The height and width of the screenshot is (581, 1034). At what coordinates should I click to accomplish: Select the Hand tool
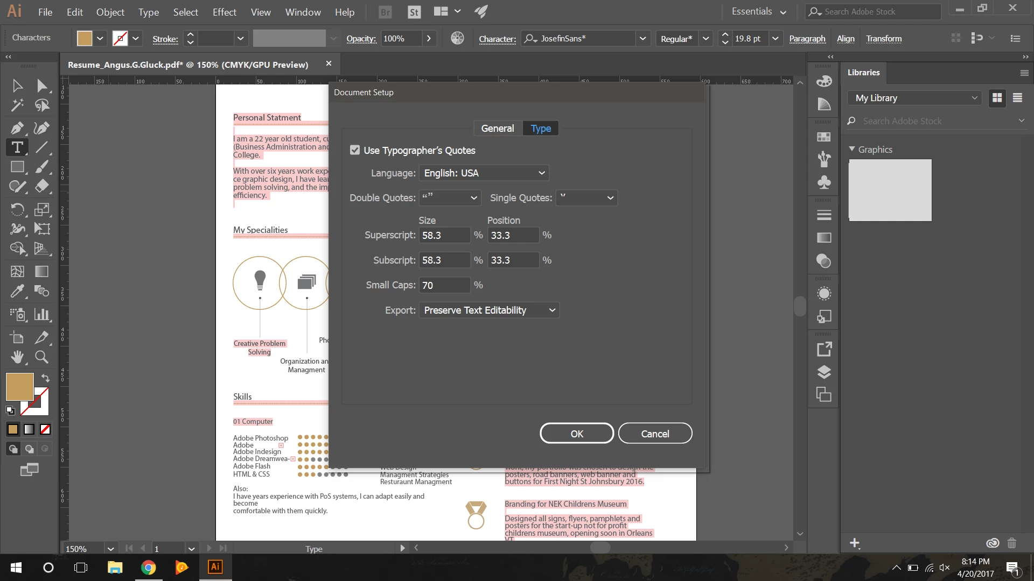coord(17,357)
